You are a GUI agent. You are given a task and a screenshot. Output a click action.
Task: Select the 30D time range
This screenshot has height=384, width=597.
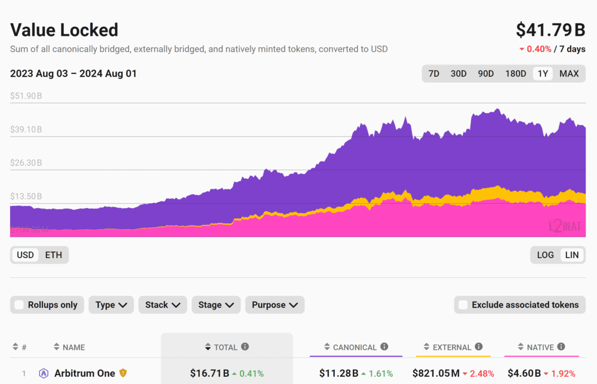(x=458, y=74)
